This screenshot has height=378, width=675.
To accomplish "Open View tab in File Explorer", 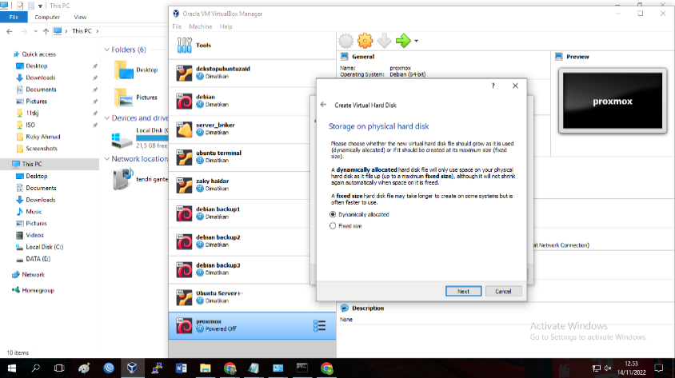I will 80,18.
